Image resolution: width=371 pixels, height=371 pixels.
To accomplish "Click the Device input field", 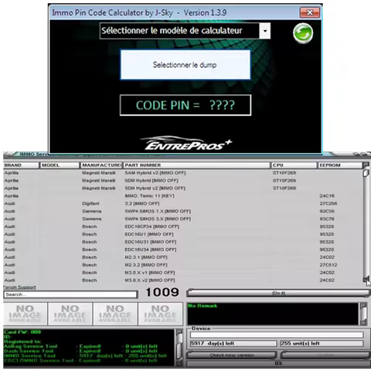I will click(x=277, y=335).
